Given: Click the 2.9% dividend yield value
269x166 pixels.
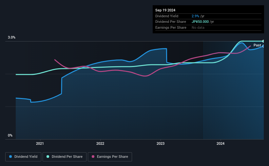Looking at the screenshot, I should [x=195, y=16].
